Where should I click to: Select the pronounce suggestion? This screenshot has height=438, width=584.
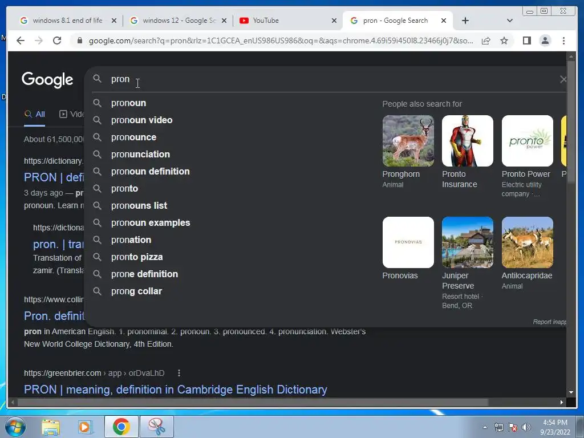133,137
